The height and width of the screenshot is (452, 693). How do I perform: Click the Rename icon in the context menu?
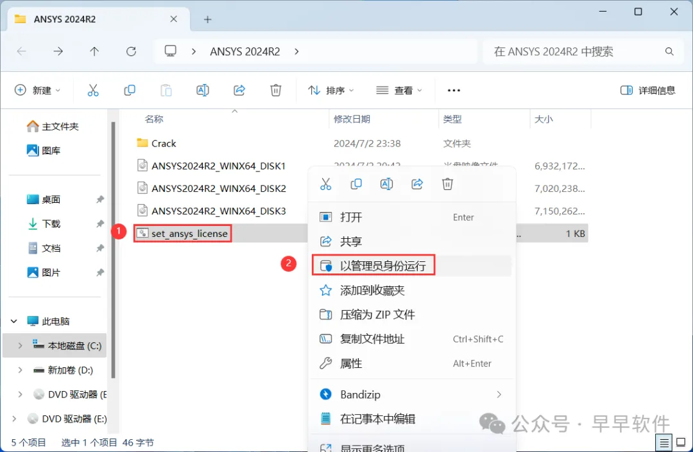387,184
